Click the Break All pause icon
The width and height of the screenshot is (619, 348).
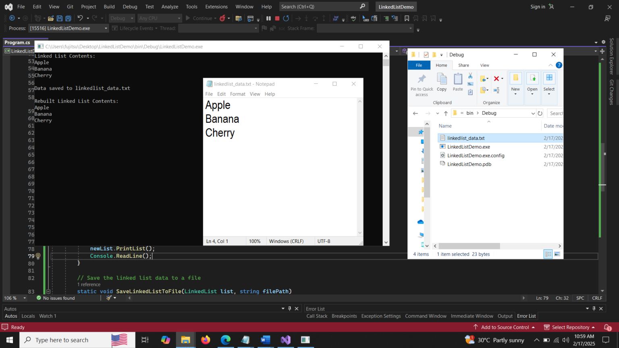[268, 18]
